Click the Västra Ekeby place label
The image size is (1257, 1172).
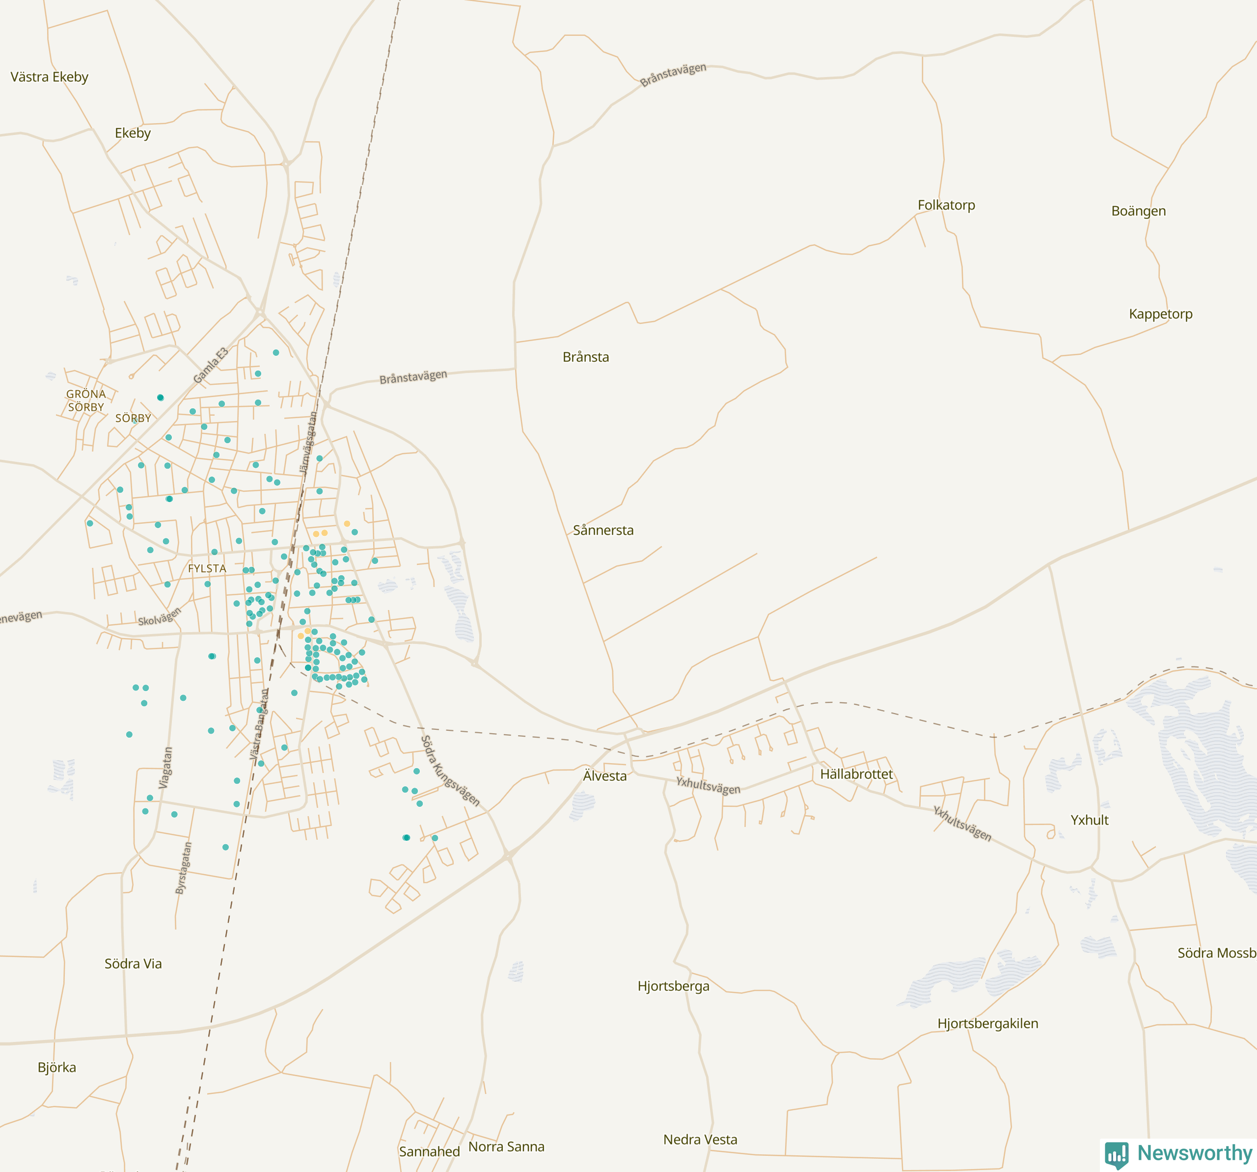49,77
